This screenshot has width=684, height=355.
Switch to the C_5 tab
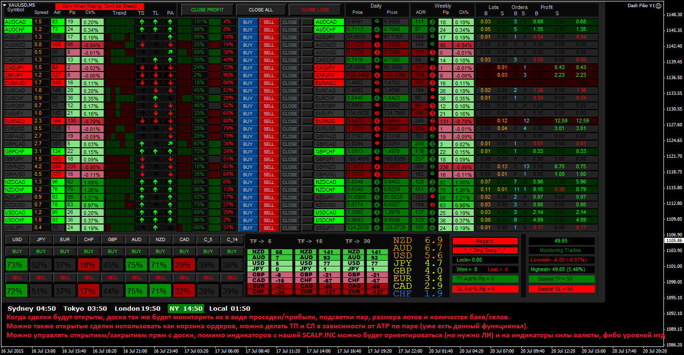(208, 239)
